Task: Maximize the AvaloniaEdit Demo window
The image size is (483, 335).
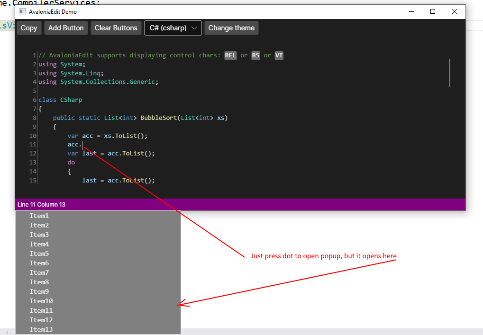Action: [x=432, y=12]
